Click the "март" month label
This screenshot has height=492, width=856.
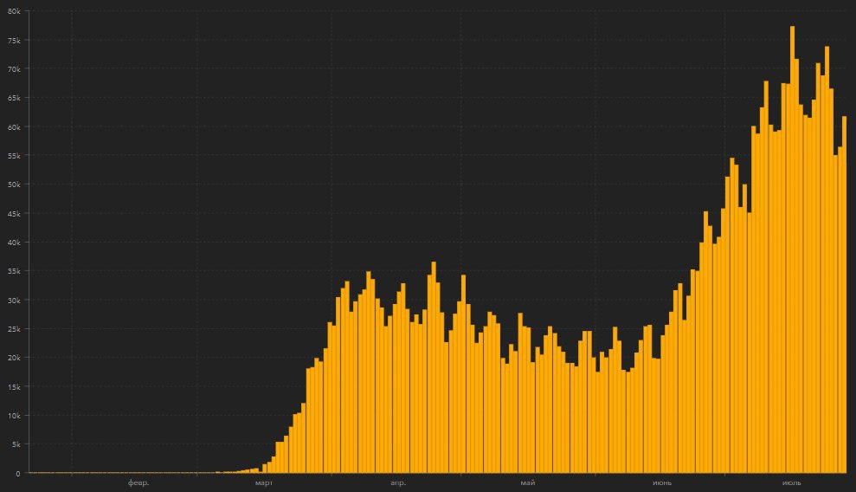tap(264, 482)
